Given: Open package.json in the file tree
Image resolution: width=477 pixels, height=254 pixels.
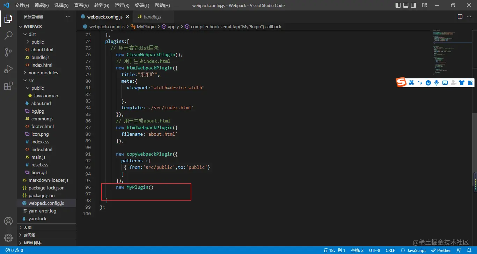Looking at the screenshot, I should [x=46, y=195].
